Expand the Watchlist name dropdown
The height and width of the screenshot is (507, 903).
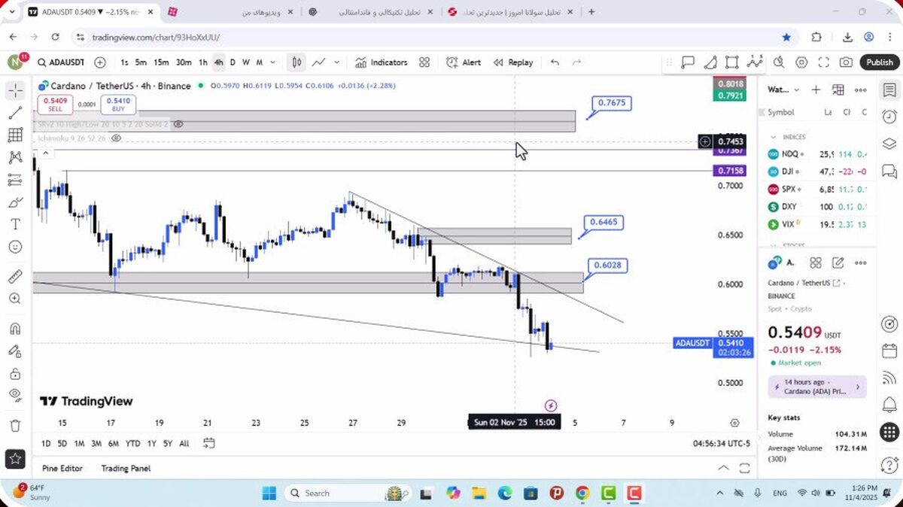pyautogui.click(x=783, y=90)
